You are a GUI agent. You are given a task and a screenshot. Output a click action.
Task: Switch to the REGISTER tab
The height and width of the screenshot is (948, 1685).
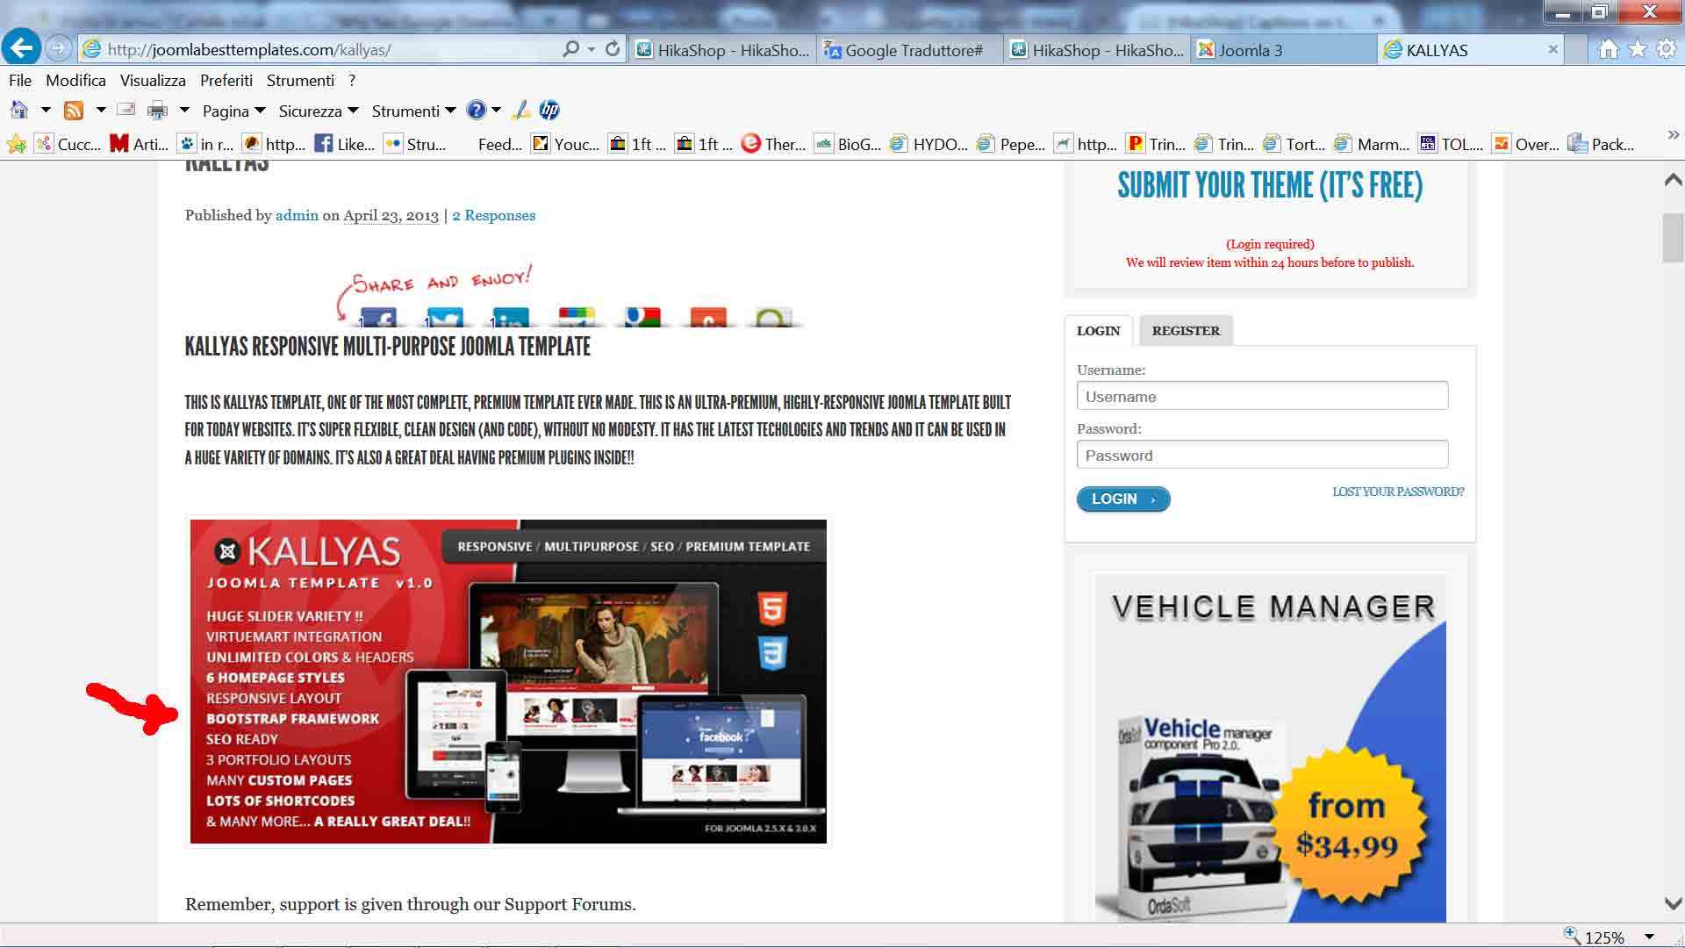1185,331
